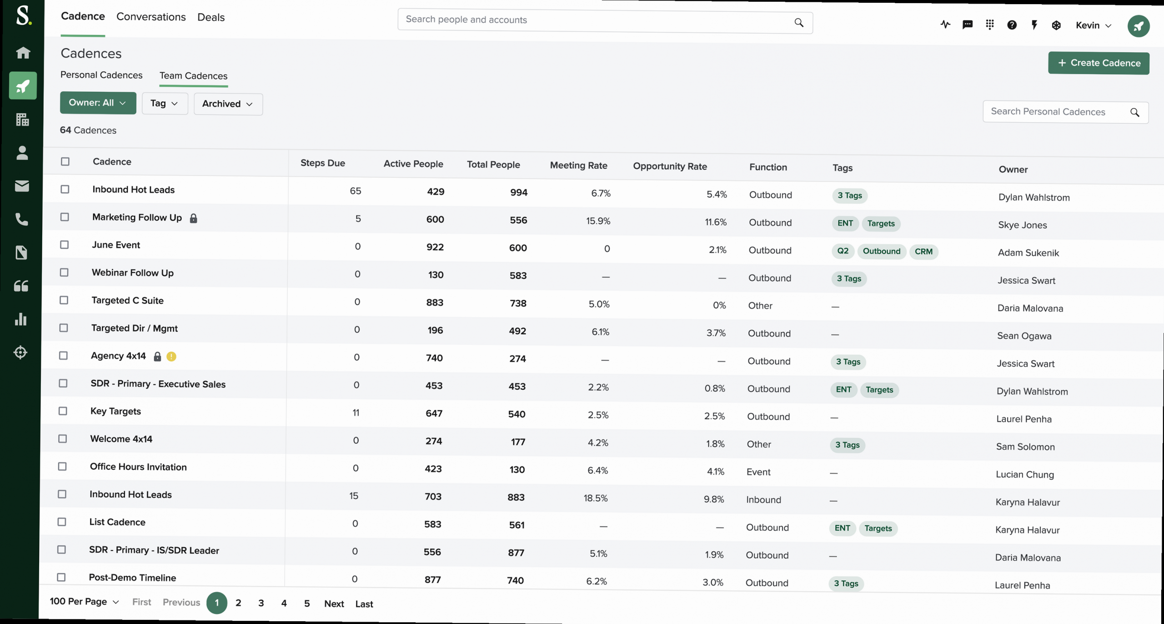Screen dimensions: 1164x624
Task: Expand the Owner: All filter dropdown
Action: pos(98,103)
